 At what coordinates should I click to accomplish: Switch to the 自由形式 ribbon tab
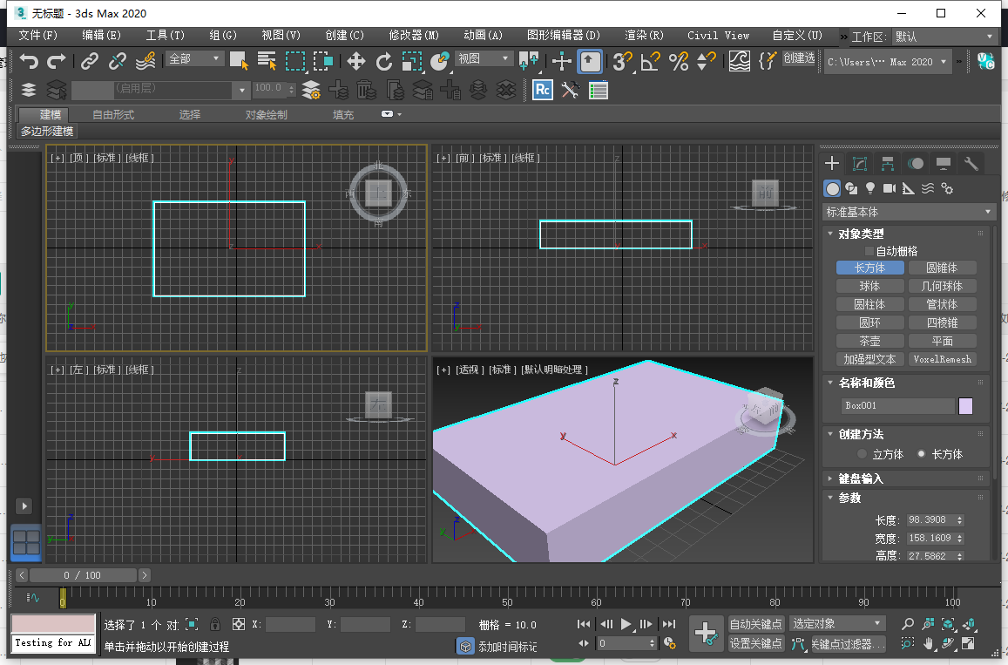(113, 114)
